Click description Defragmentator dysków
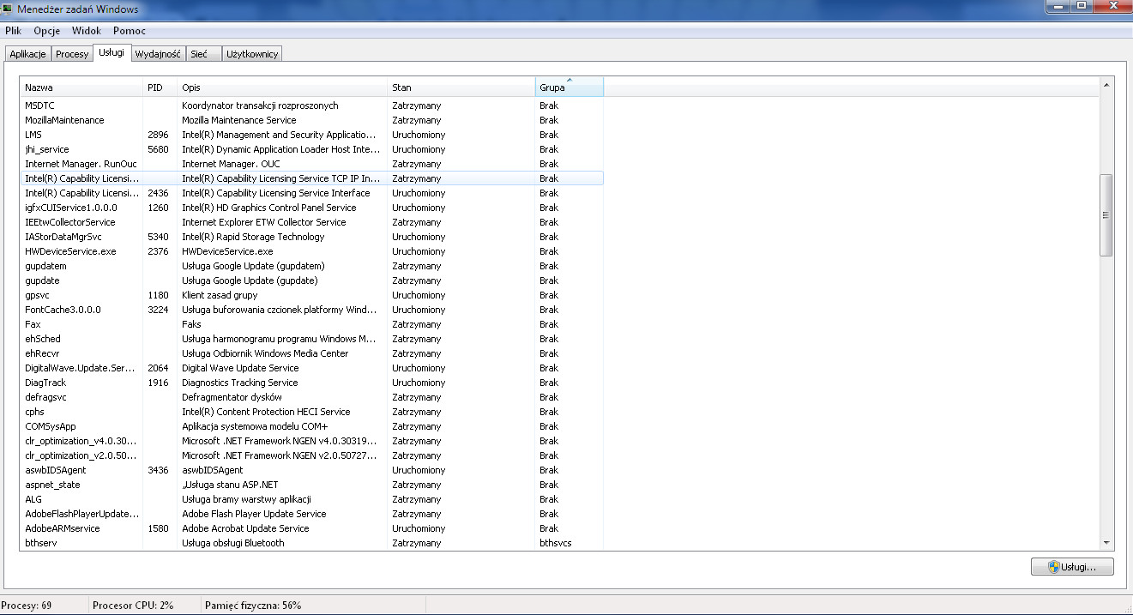The image size is (1133, 615). (232, 397)
